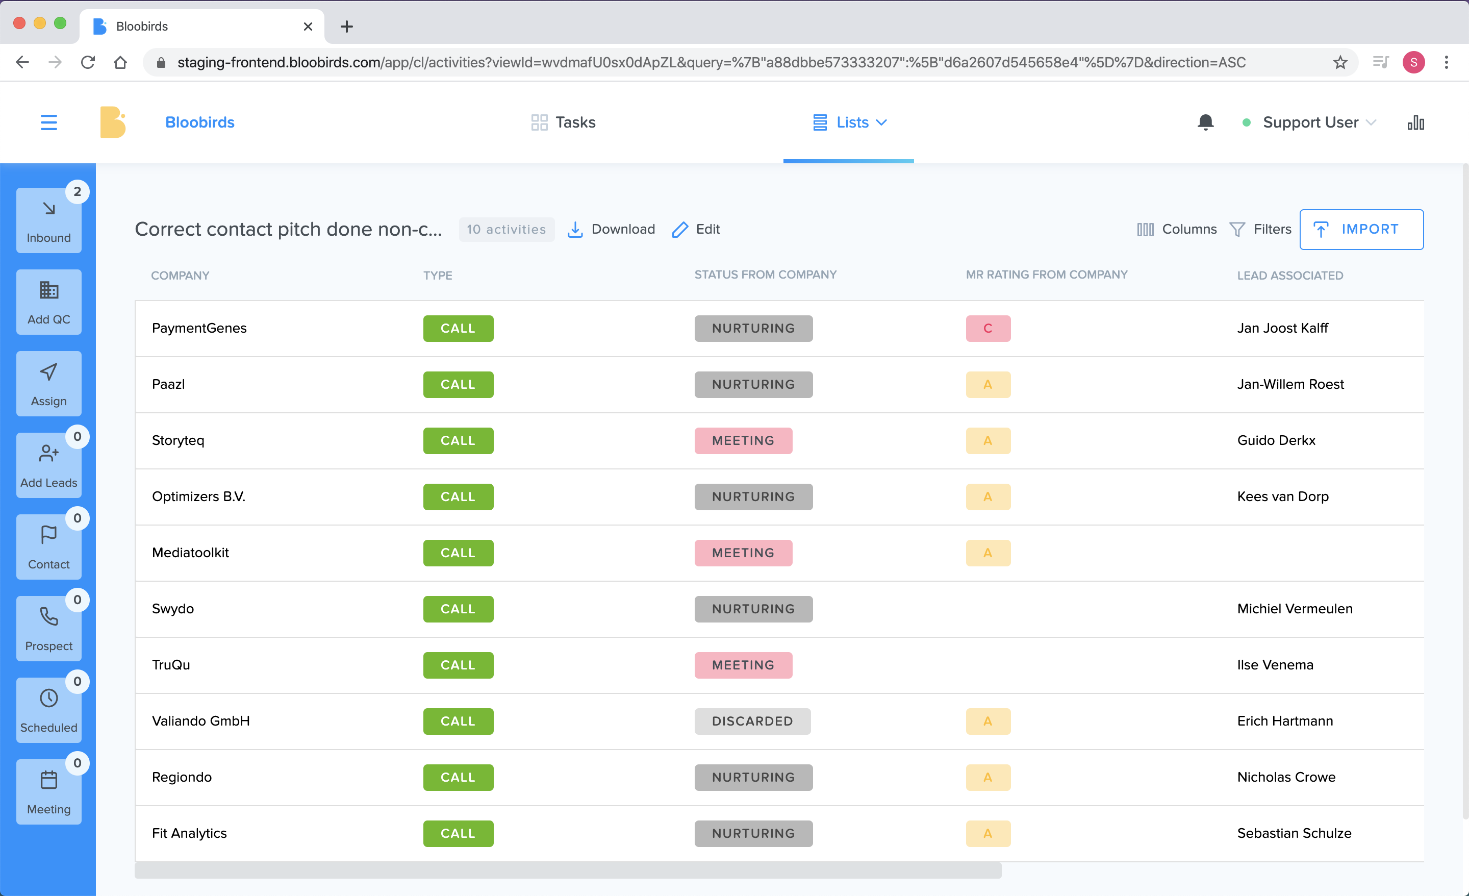Open the PaymentGenes company row
The image size is (1469, 896).
[779, 328]
